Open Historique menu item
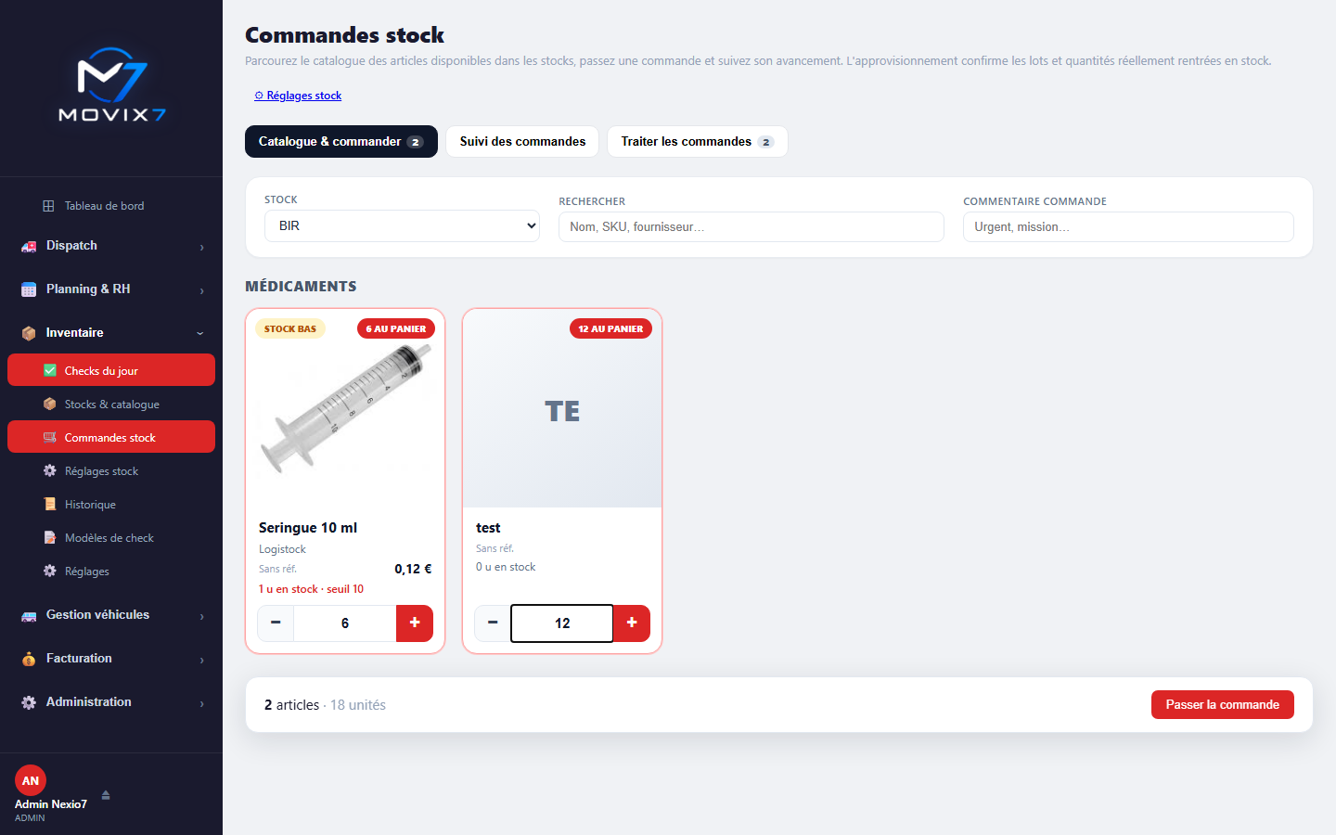Image resolution: width=1336 pixels, height=835 pixels. click(x=111, y=504)
